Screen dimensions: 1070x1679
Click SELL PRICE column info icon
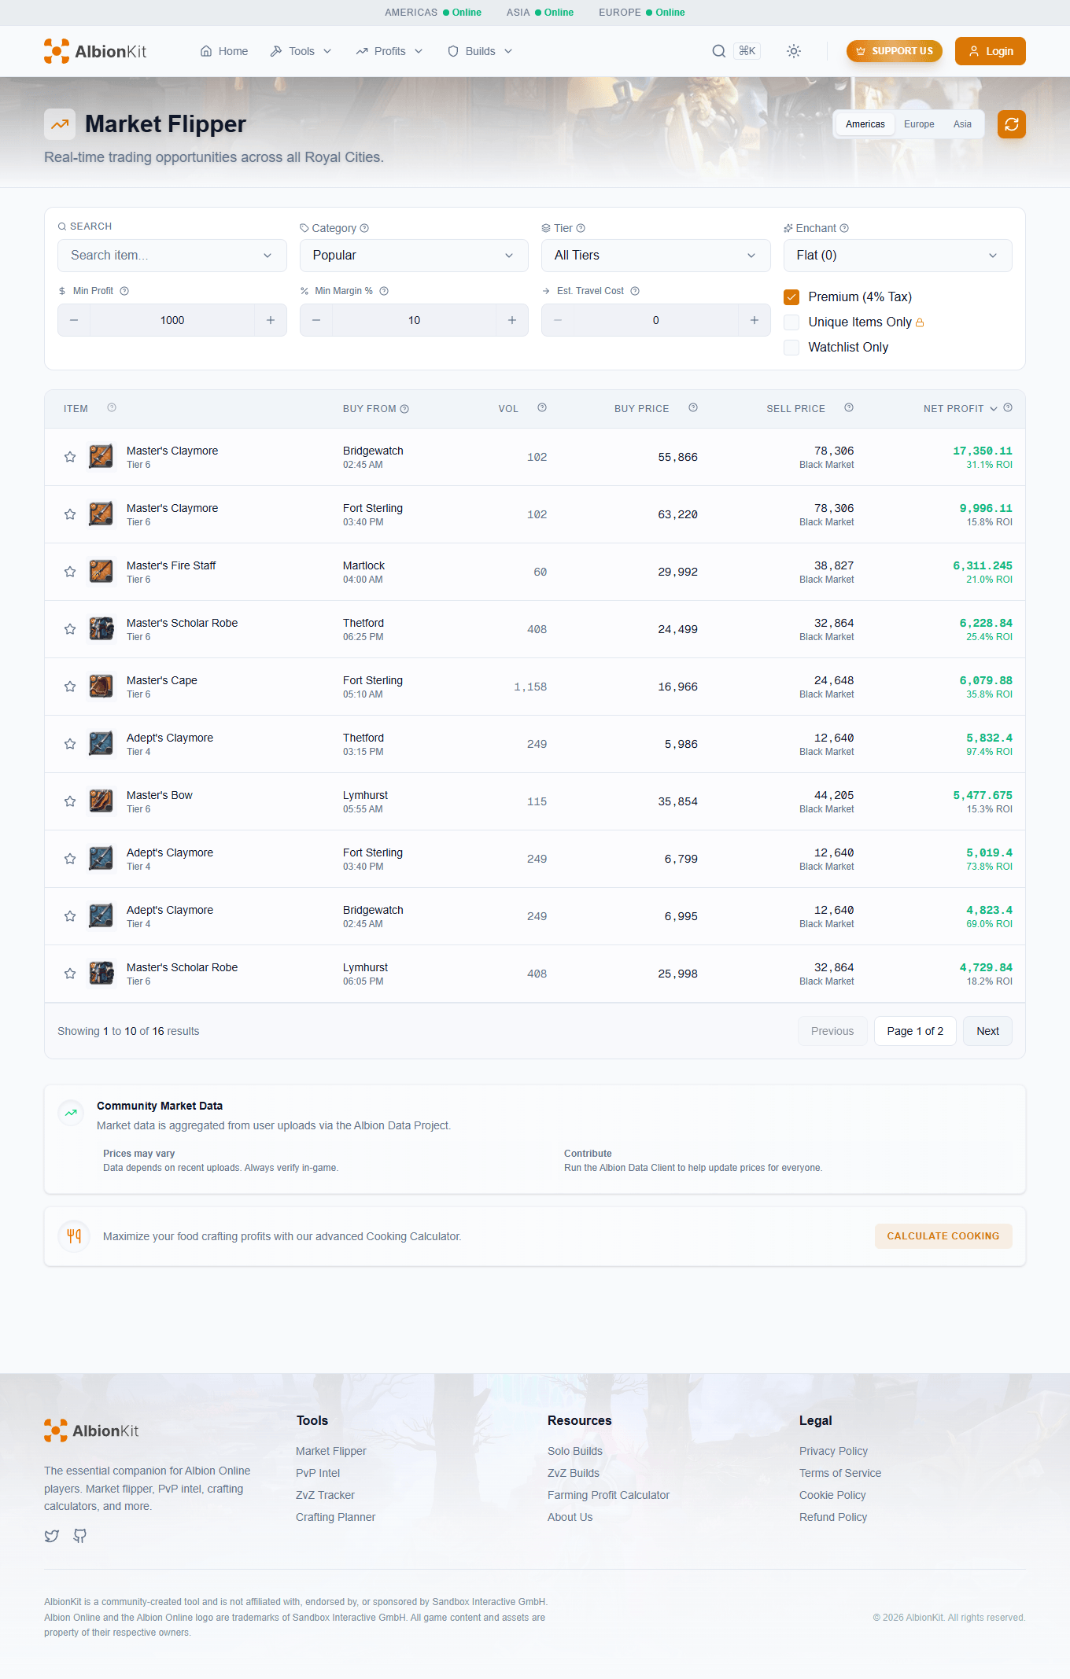pyautogui.click(x=849, y=407)
